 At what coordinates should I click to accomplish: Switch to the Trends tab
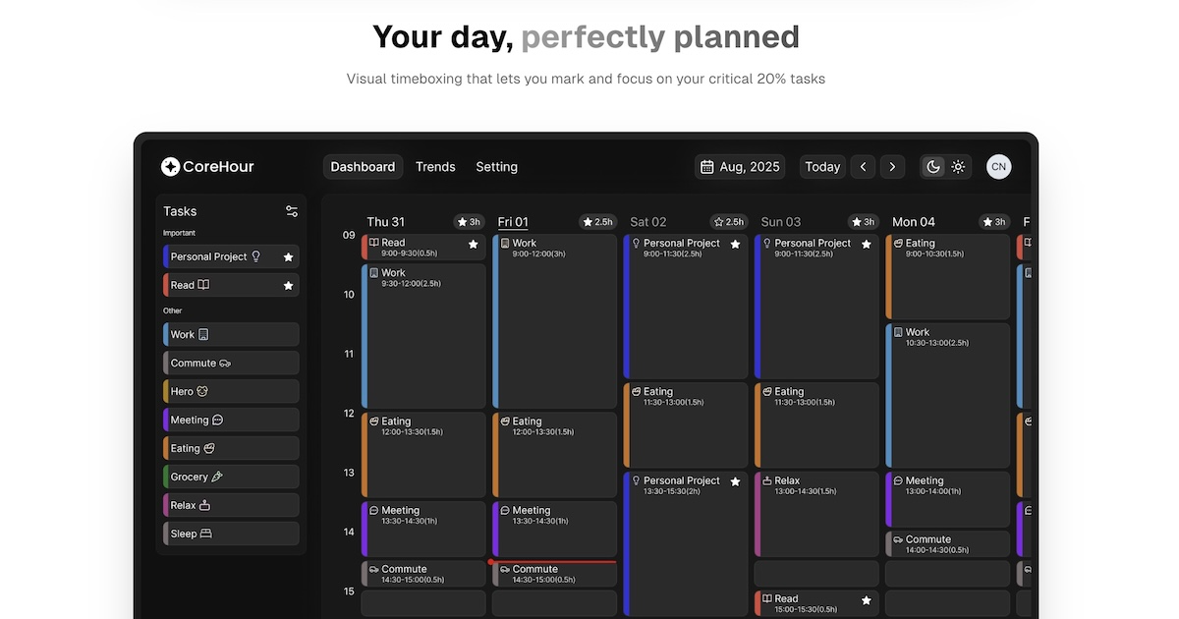[x=435, y=166]
